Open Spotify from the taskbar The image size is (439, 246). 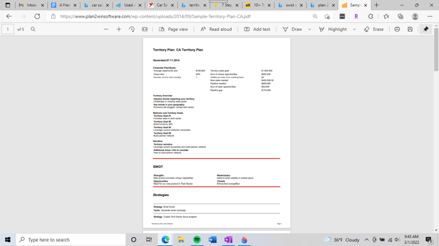[197, 240]
